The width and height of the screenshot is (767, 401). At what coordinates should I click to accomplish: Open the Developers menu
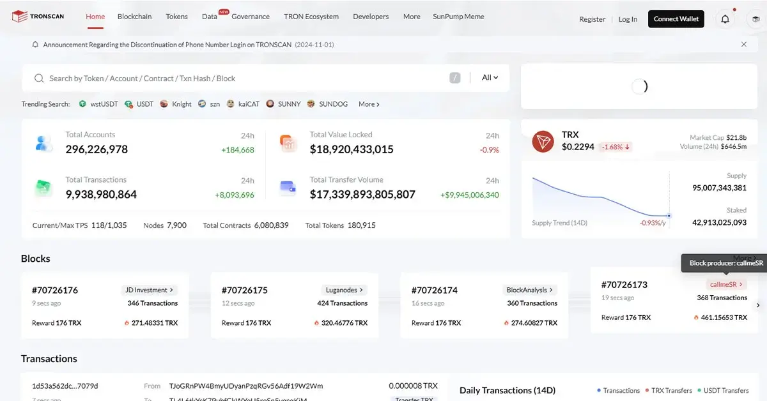click(x=371, y=17)
